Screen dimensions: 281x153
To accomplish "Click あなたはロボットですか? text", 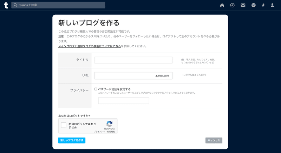I will tap(74, 116).
